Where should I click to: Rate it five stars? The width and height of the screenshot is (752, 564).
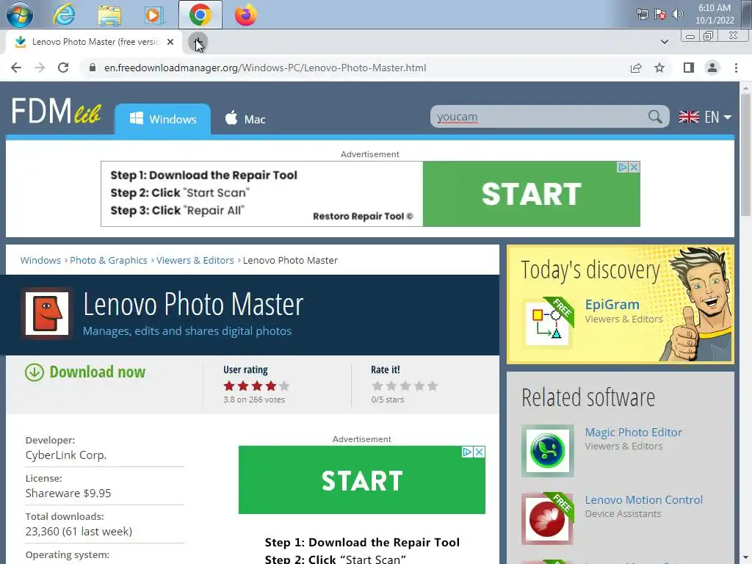coord(433,386)
